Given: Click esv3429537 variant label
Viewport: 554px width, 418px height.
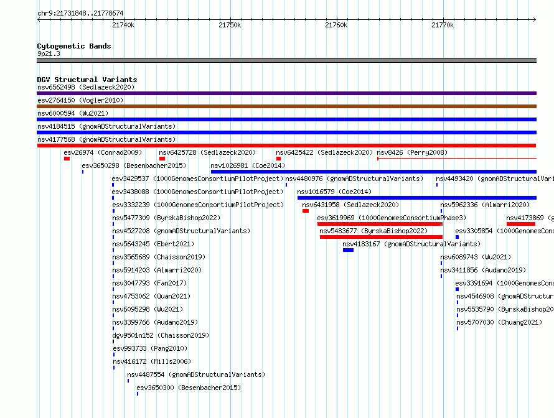Looking at the screenshot, I should (x=197, y=179).
